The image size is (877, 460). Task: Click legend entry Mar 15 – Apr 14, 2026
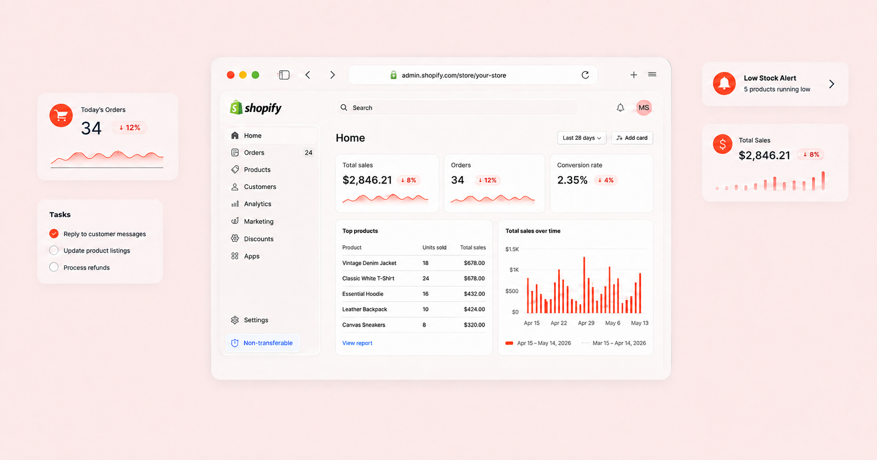pyautogui.click(x=614, y=343)
